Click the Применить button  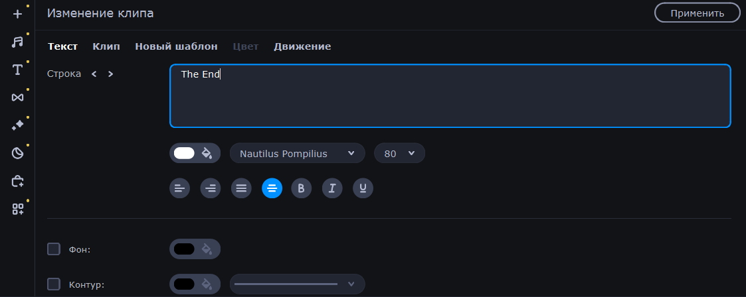[x=697, y=13]
